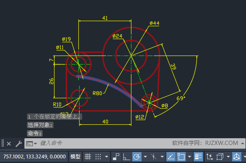Toggle lineweight display icon
The image size is (246, 163).
click(x=198, y=157)
